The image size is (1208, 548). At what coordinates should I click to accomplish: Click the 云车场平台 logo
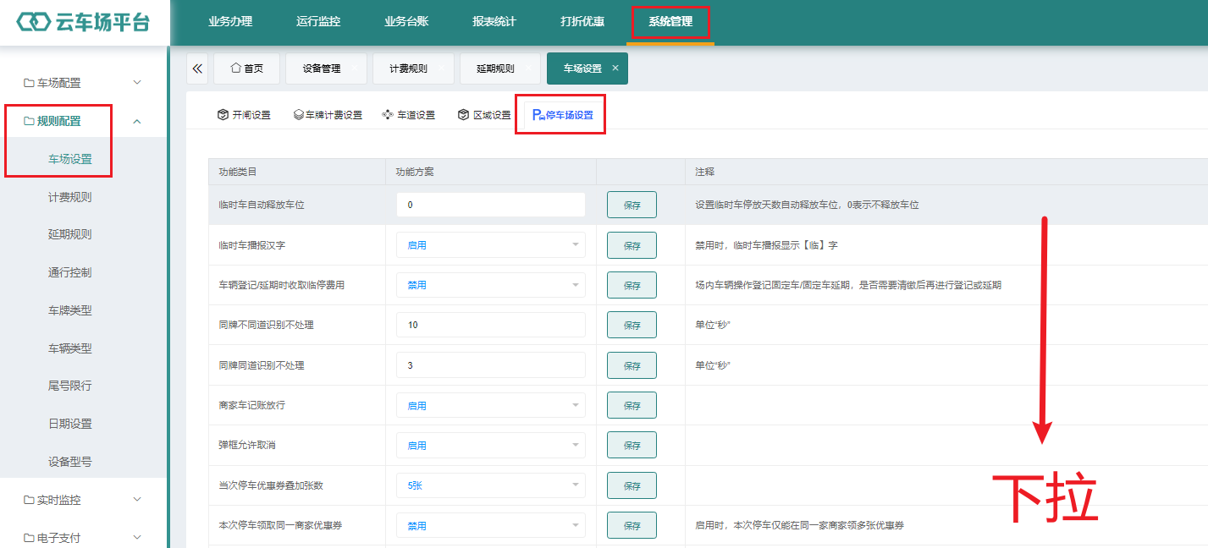pos(83,23)
